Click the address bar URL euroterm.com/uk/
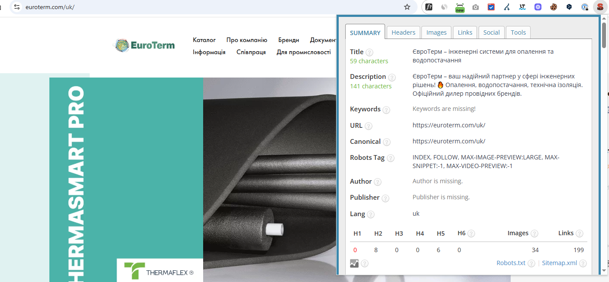The height and width of the screenshot is (282, 609). coord(50,7)
